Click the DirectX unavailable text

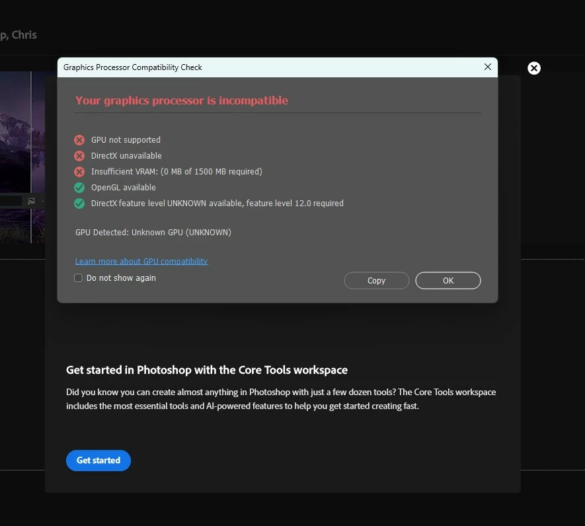[x=126, y=155]
